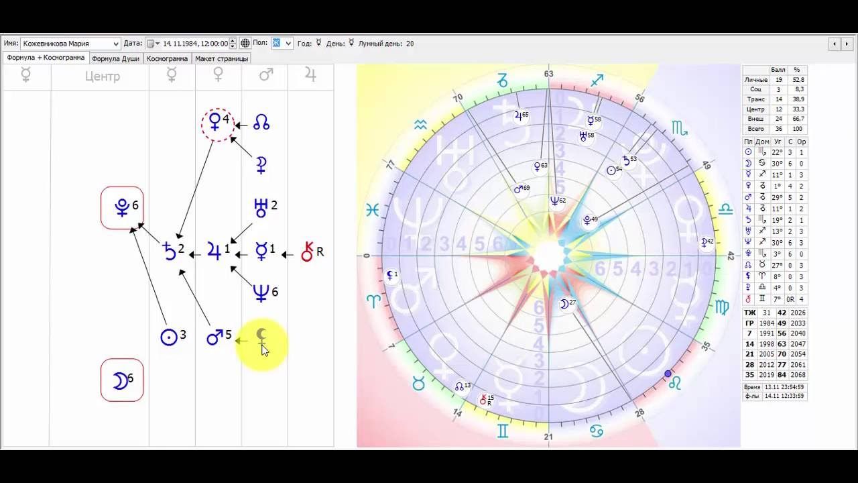Click the right navigation arrow button
This screenshot has height=483, width=858.
[x=848, y=44]
